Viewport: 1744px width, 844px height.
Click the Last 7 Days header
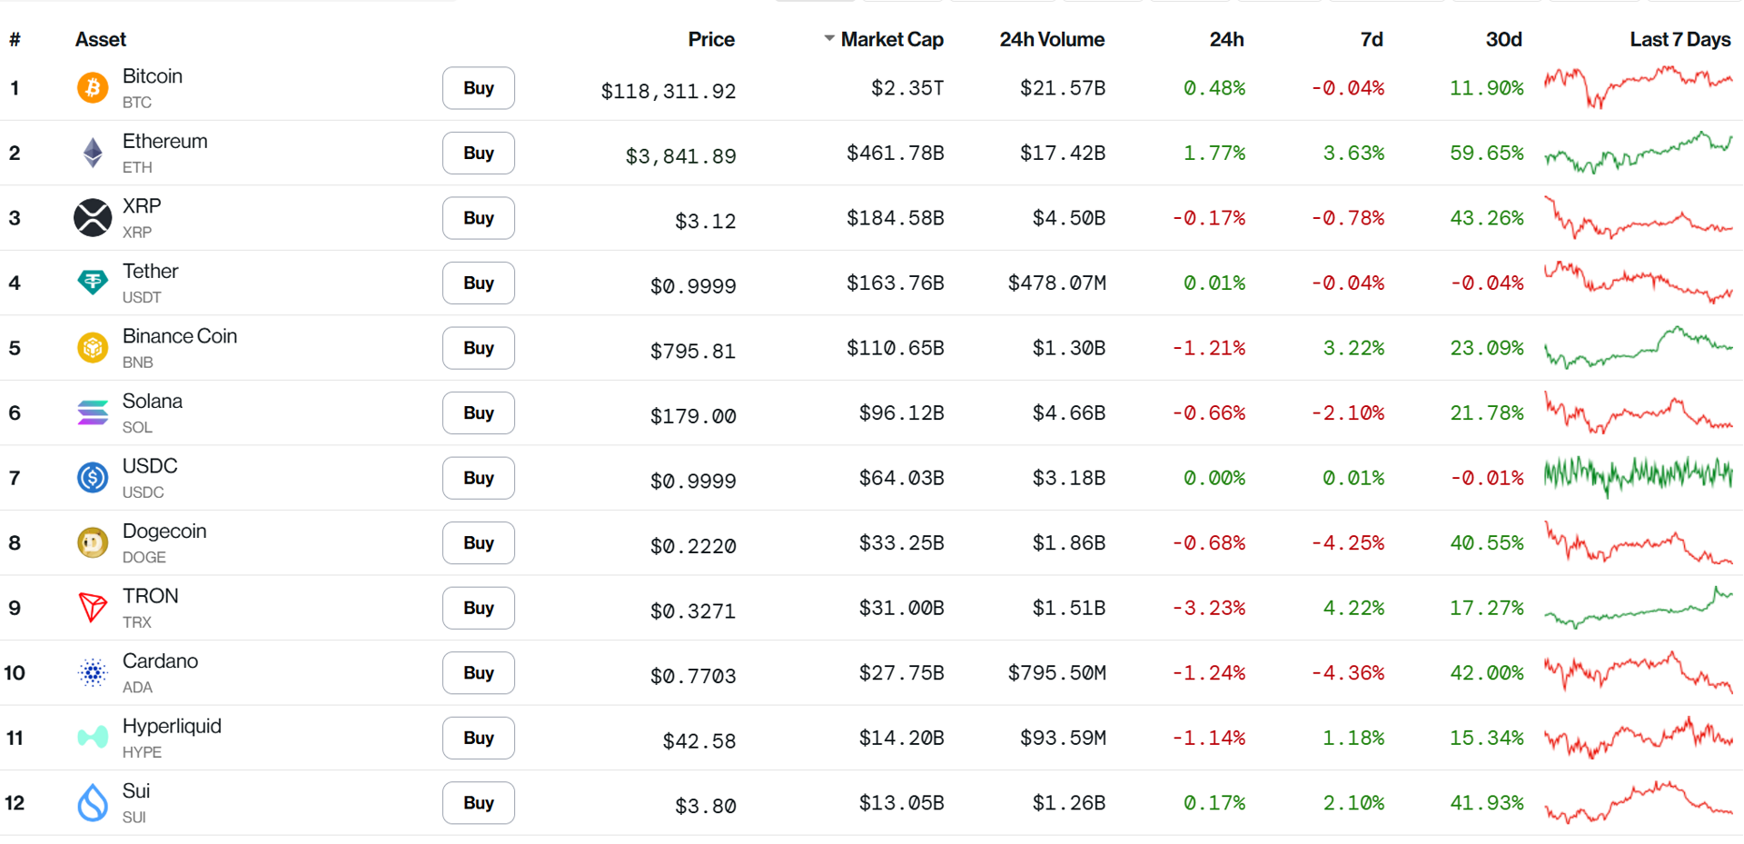(1680, 39)
